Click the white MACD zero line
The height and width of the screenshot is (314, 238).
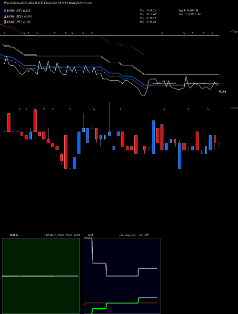(x=40, y=276)
